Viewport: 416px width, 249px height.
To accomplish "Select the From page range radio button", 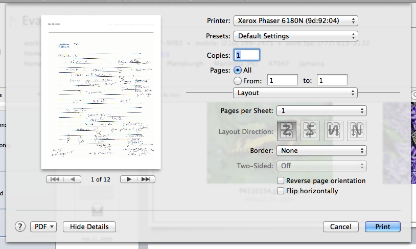I will 238,81.
